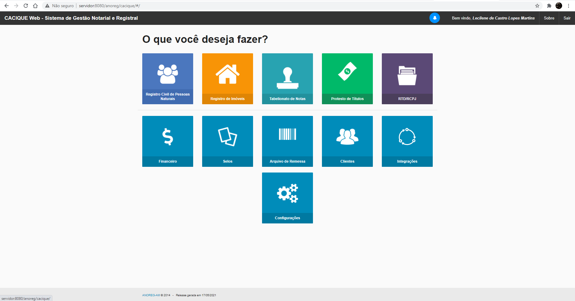
Task: Click the blue notification bell
Action: 435,18
